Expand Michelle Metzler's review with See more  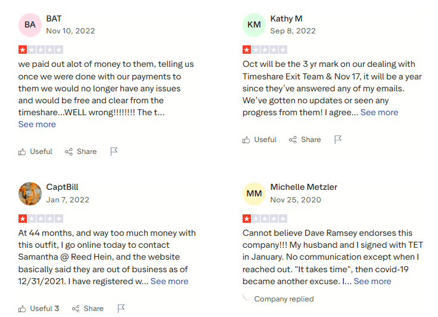click(x=372, y=281)
